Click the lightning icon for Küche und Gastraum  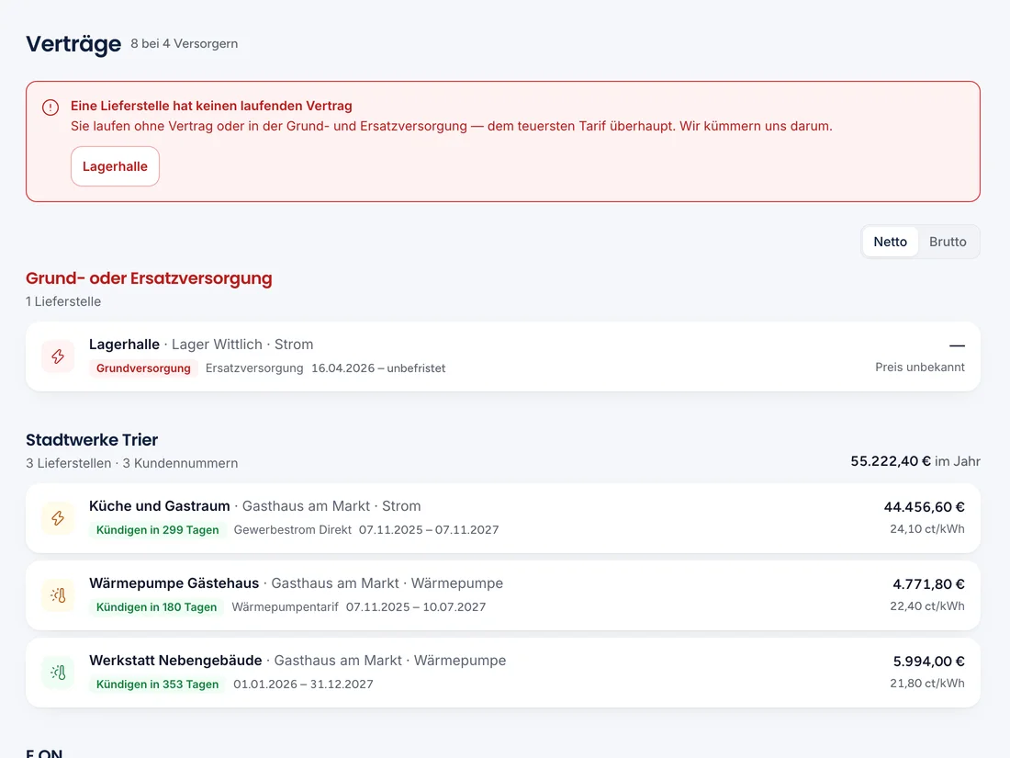coord(58,518)
